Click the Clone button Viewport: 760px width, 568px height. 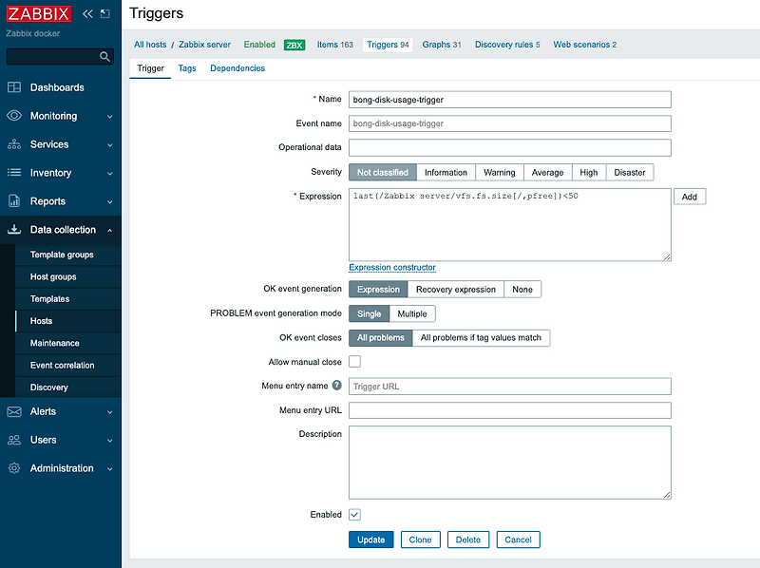(x=420, y=539)
